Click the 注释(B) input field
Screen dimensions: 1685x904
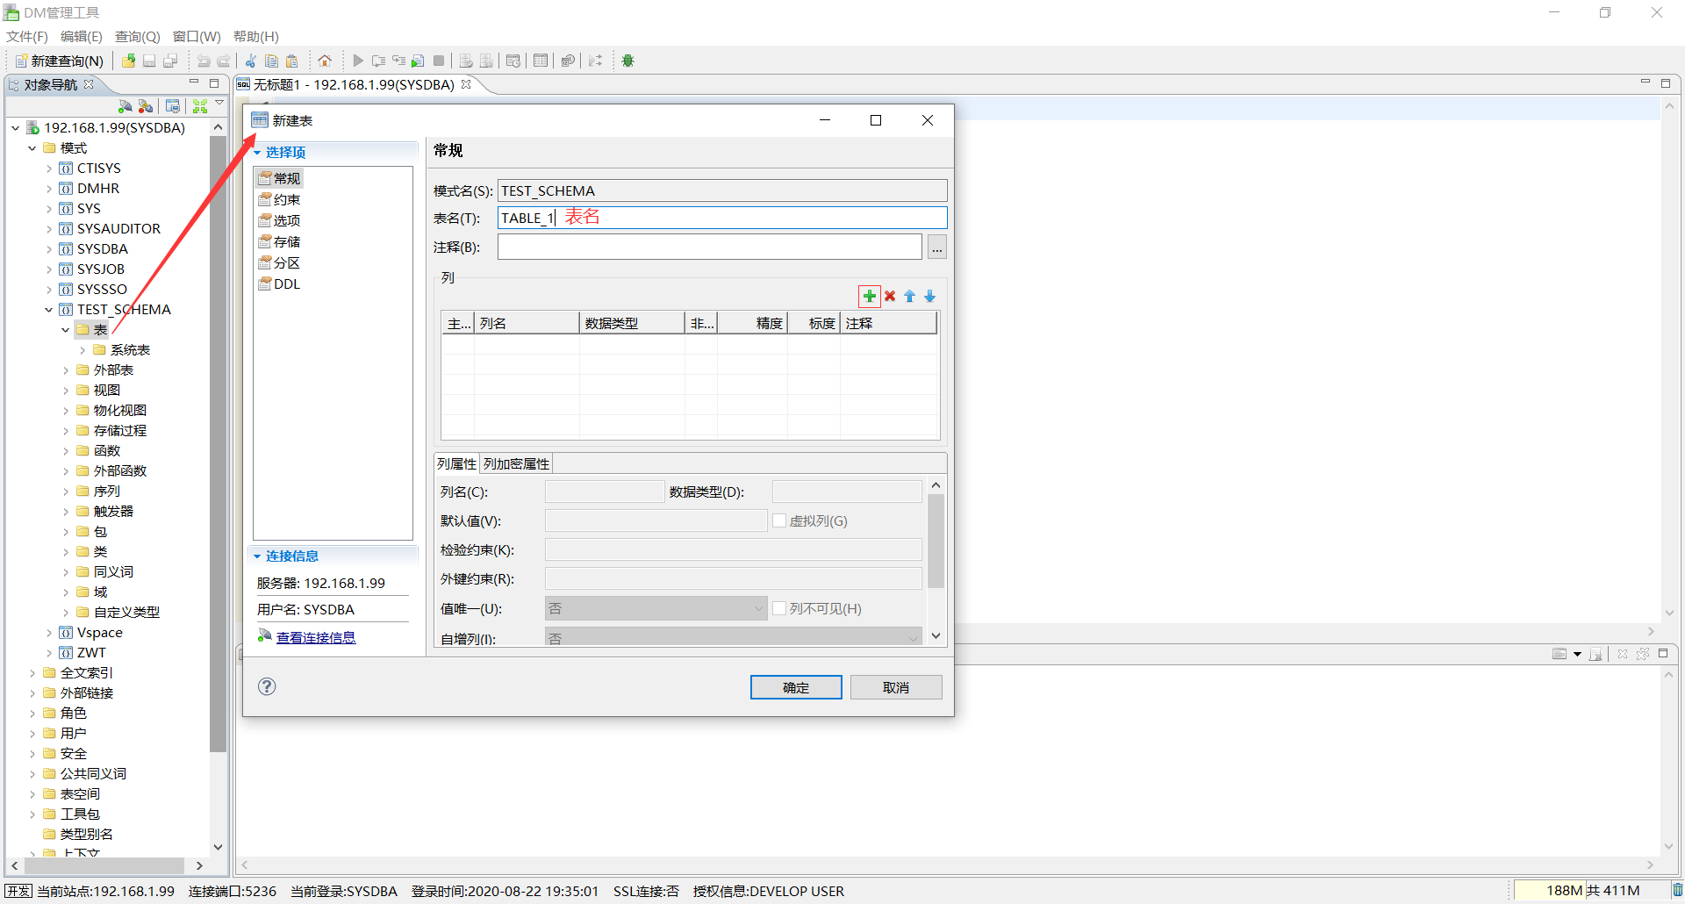[x=710, y=248]
